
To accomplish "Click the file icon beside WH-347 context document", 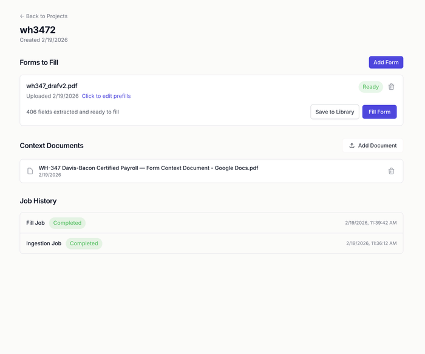I will pyautogui.click(x=30, y=171).
